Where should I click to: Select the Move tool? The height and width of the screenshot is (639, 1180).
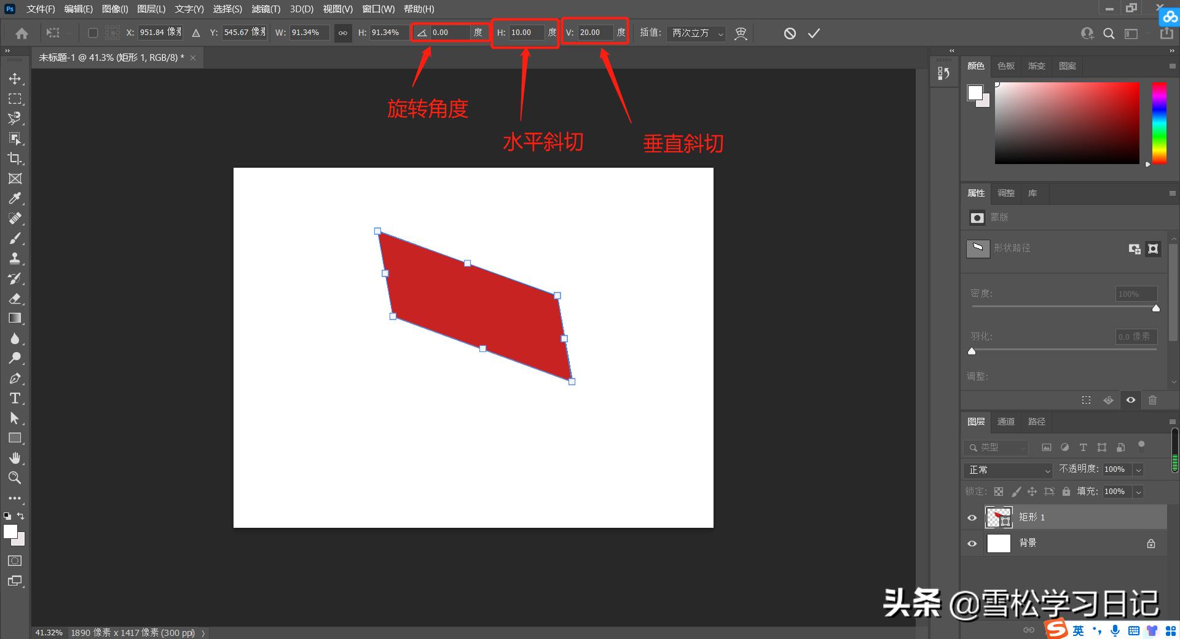click(x=15, y=79)
